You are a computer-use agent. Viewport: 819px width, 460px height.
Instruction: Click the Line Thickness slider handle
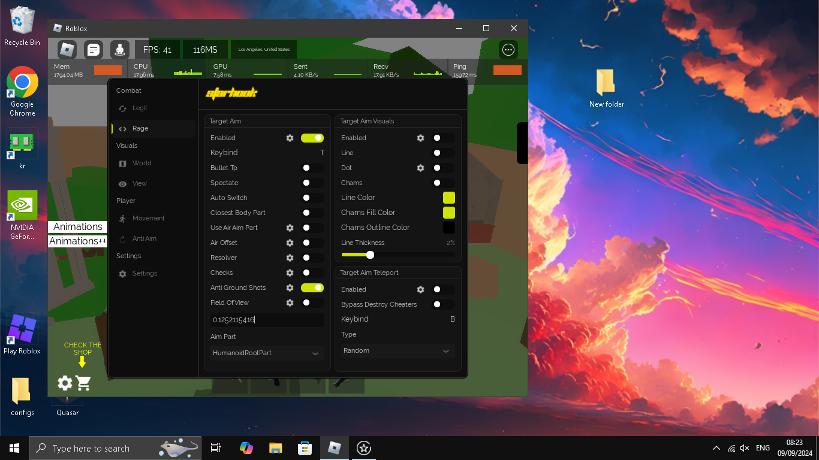click(370, 255)
